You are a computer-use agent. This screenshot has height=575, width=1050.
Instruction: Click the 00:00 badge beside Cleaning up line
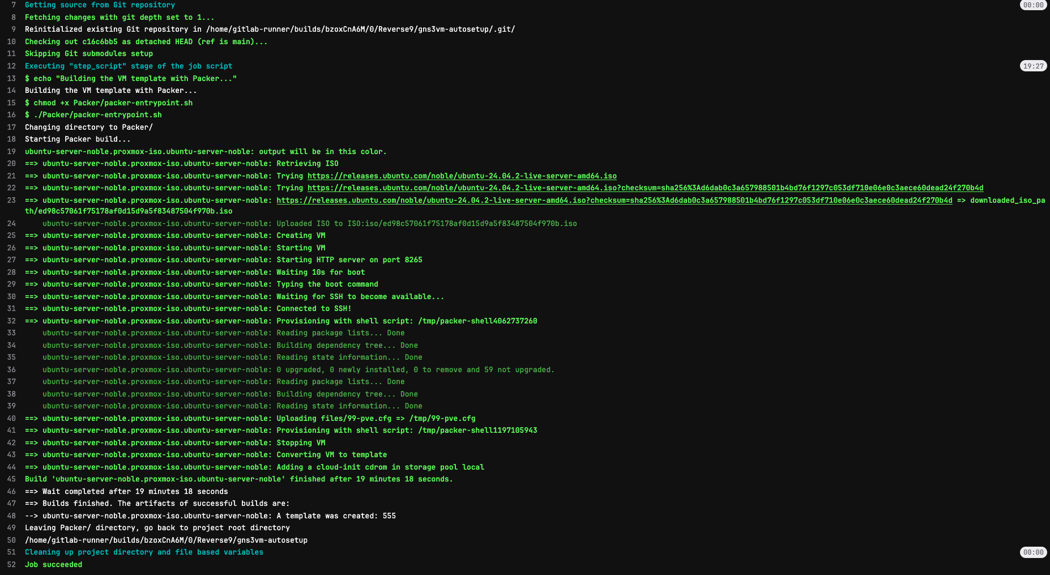click(1033, 552)
